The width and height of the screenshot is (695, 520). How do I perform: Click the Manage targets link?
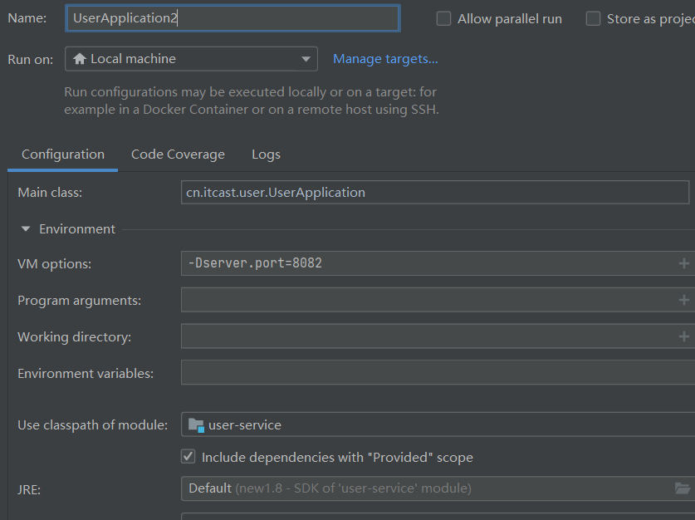[x=385, y=59]
